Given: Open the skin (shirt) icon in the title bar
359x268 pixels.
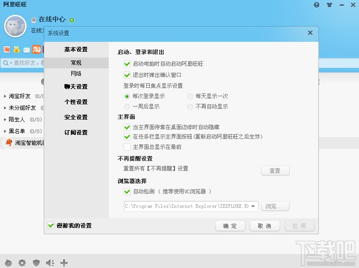Looking at the screenshot, I should [329, 5].
